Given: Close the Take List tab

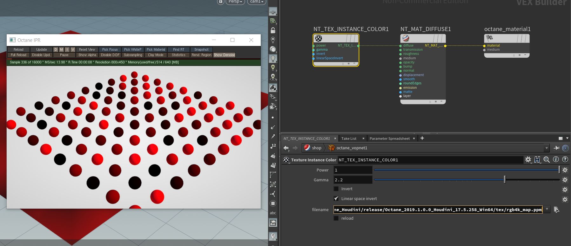Looking at the screenshot, I should tap(363, 139).
